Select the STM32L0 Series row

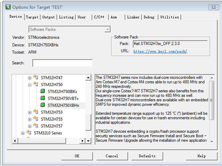coord(48,133)
